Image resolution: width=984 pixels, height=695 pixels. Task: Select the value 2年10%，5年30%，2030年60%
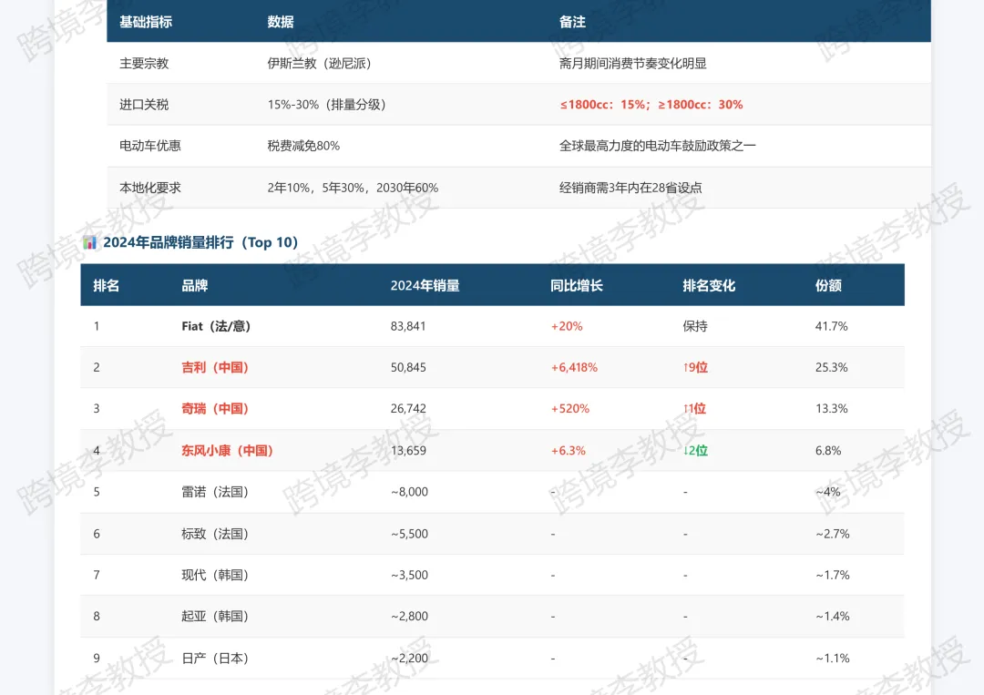[x=353, y=188]
